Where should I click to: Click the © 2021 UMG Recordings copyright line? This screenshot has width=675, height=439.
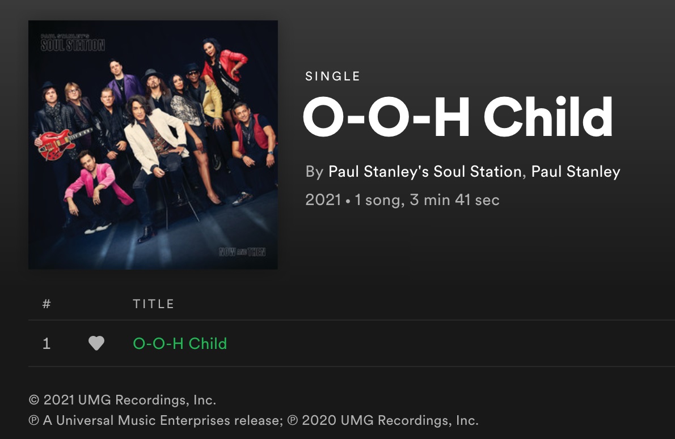[x=123, y=400]
